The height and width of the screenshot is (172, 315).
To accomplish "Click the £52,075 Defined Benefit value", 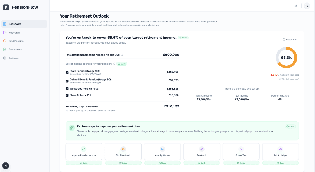I will (x=173, y=80).
